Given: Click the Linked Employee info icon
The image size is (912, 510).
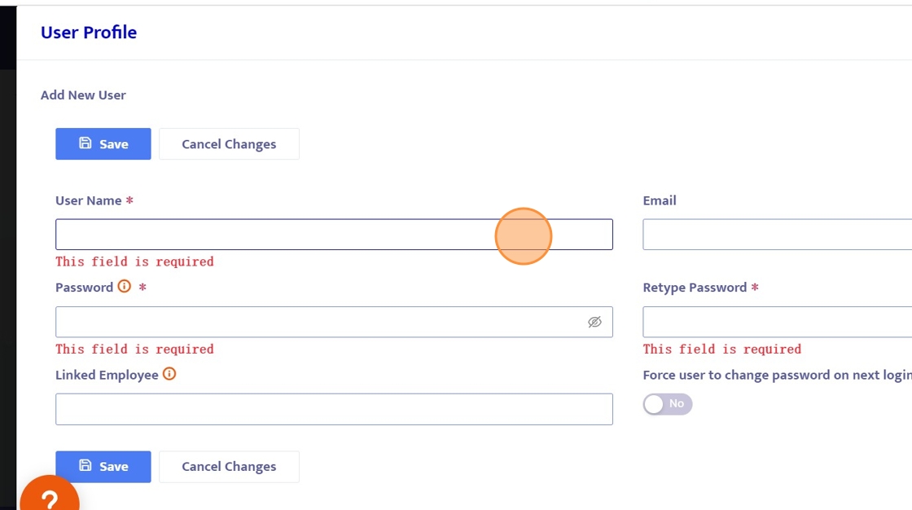Looking at the screenshot, I should click(169, 374).
